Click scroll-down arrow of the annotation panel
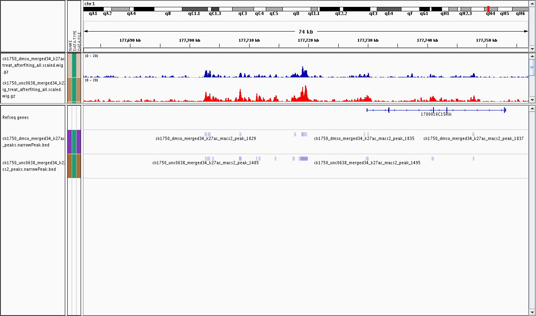 [x=532, y=312]
